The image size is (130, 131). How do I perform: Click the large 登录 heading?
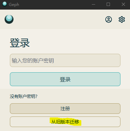[x=20, y=43]
